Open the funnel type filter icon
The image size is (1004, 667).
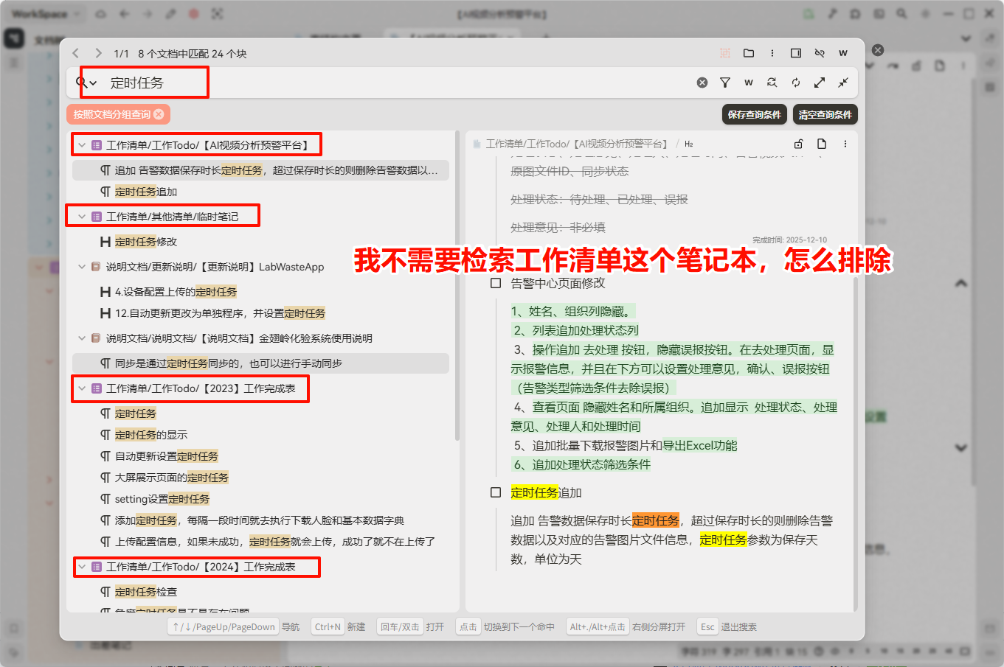725,83
